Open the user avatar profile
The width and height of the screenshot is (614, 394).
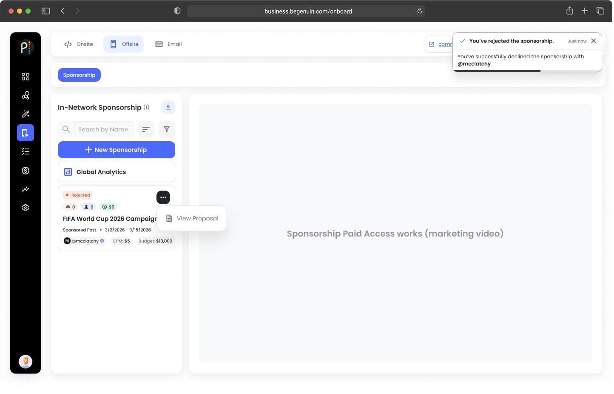(26, 362)
